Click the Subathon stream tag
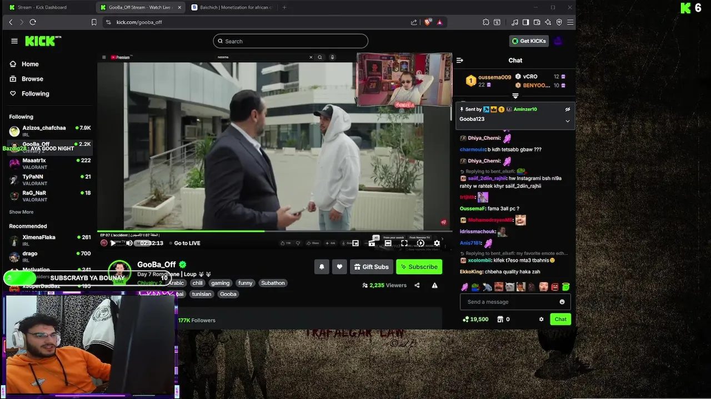Viewport: 711px width, 399px height. [x=273, y=283]
